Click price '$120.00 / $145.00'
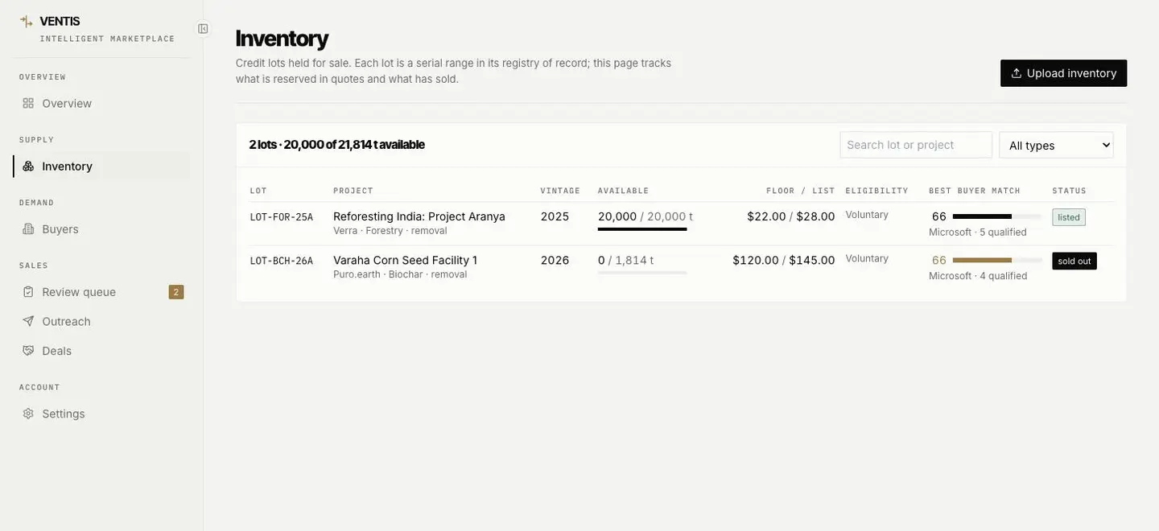This screenshot has height=531, width=1159. pyautogui.click(x=784, y=260)
